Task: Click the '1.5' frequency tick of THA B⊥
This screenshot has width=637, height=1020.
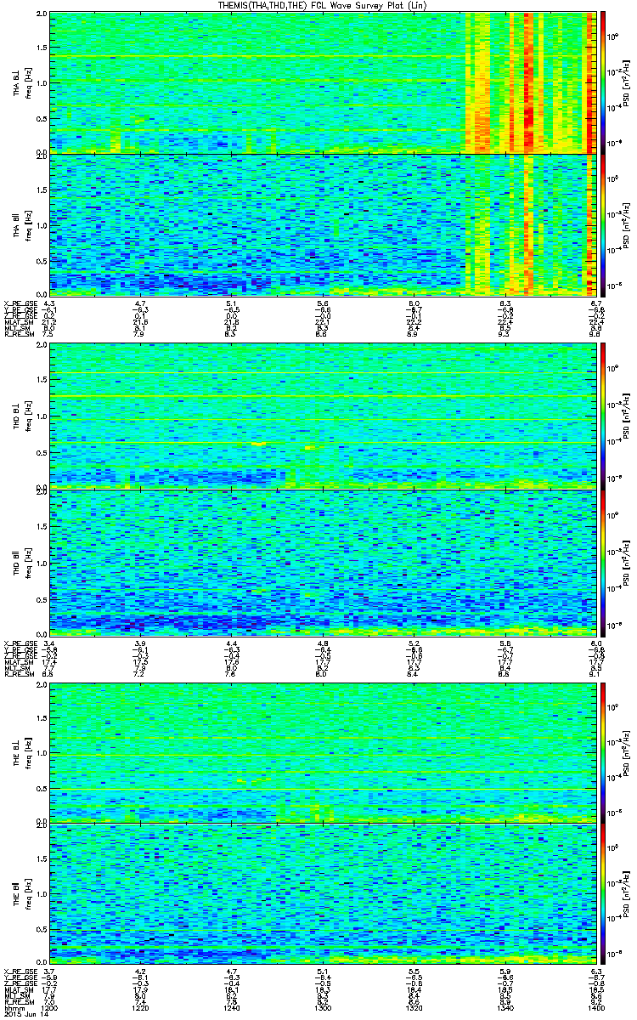Action: tap(41, 48)
